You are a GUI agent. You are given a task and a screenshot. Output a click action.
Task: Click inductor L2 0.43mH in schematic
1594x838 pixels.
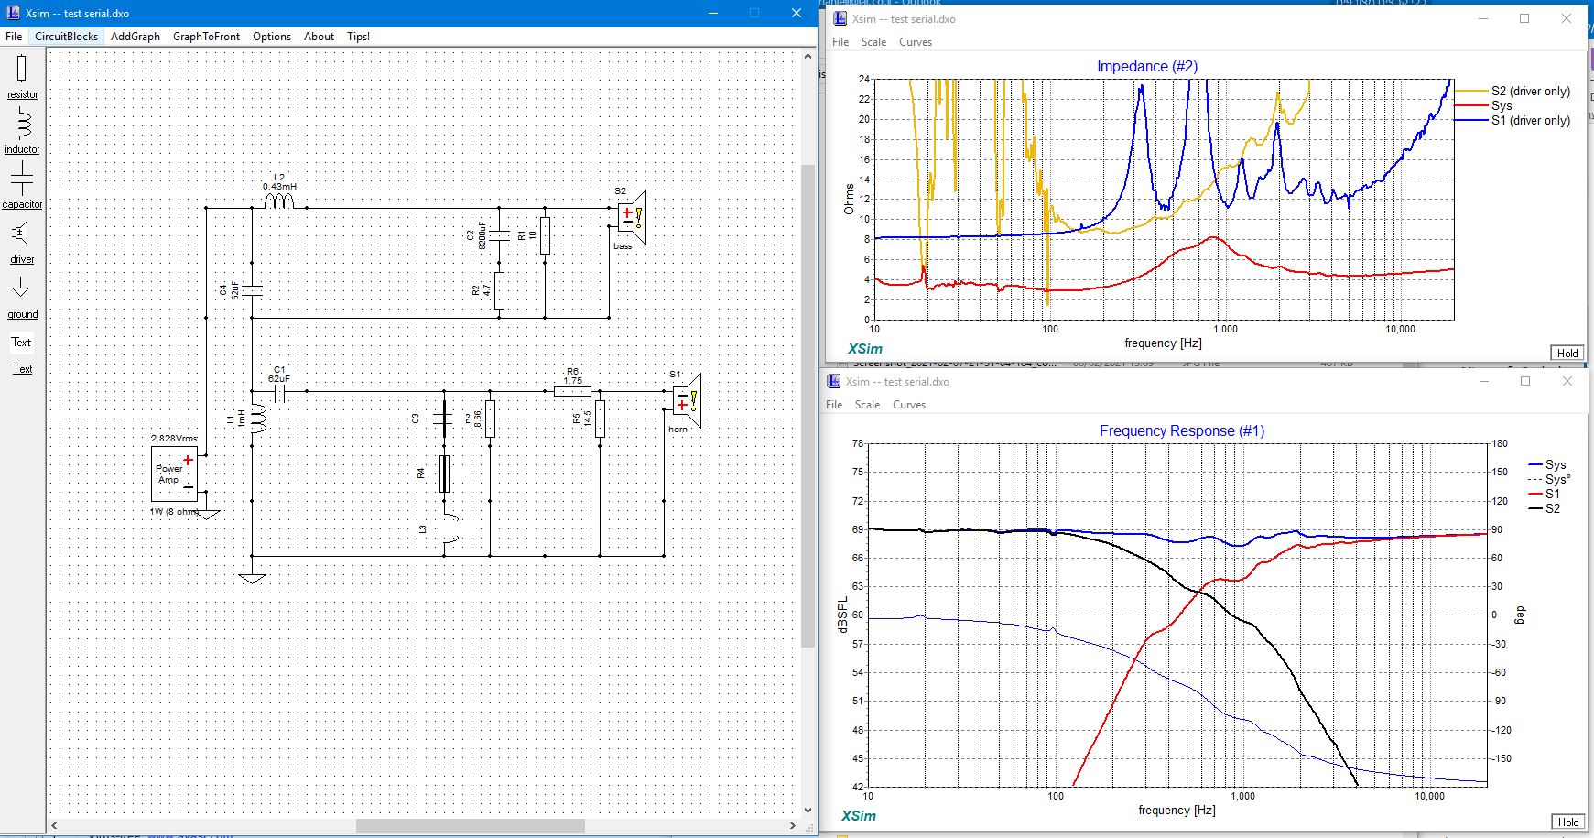(x=279, y=200)
